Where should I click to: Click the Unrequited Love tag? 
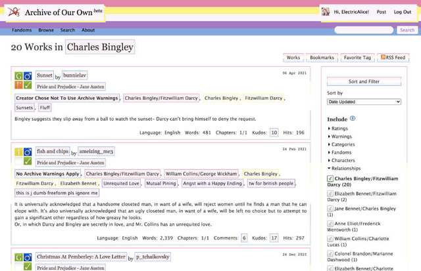(x=121, y=184)
